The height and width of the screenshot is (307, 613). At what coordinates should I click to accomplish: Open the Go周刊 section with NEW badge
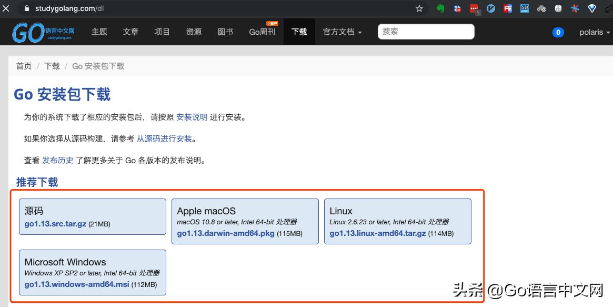tap(262, 32)
